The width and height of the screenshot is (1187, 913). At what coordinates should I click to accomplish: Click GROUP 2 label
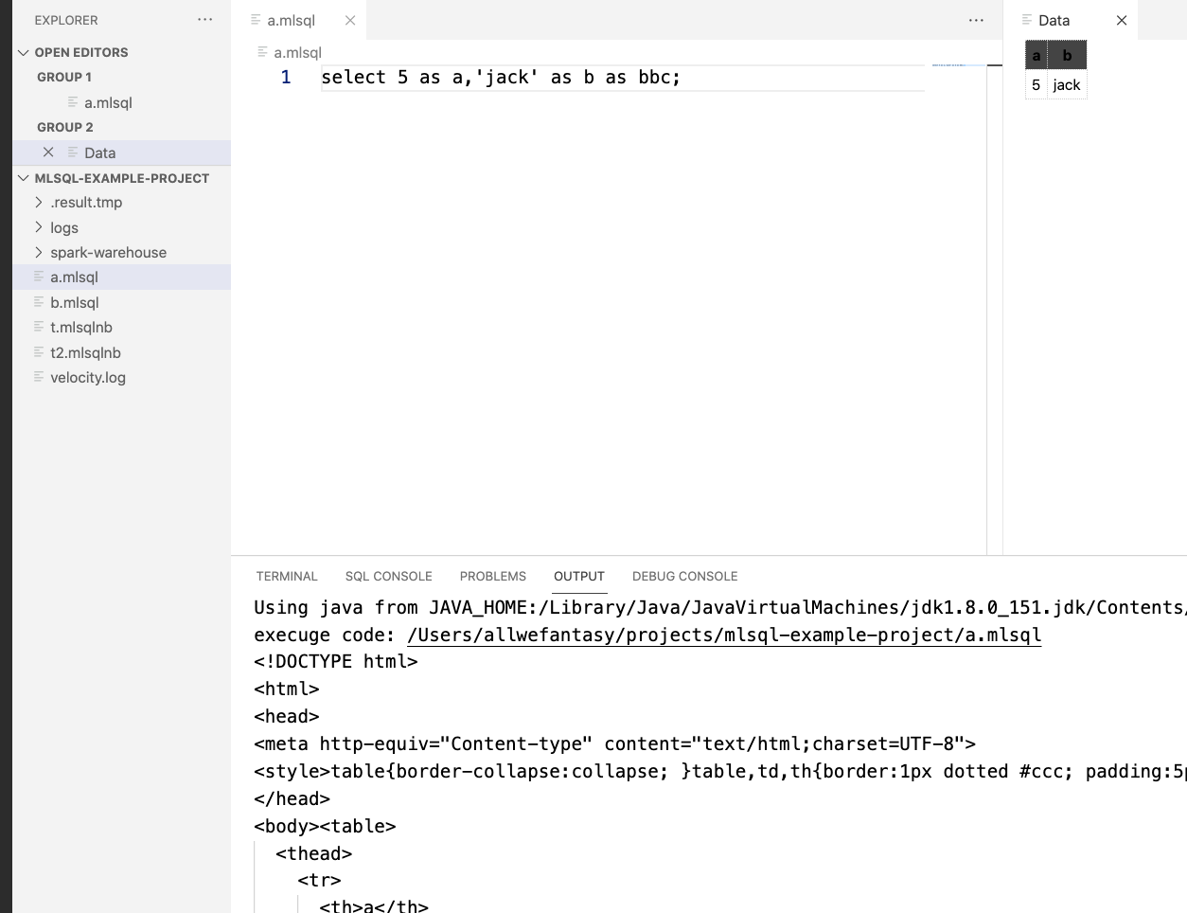65,127
